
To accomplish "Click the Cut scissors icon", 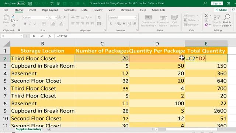I will [13, 16].
